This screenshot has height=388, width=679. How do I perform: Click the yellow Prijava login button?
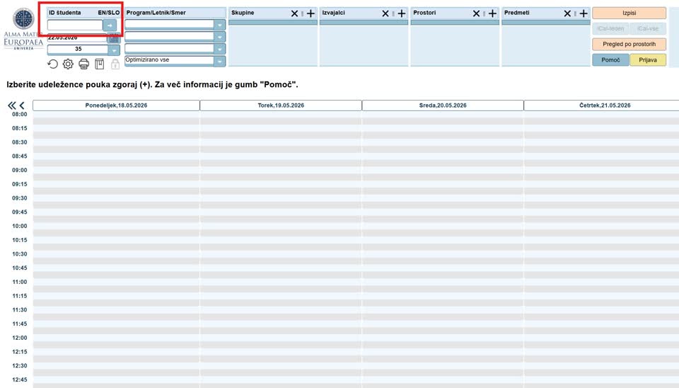pos(648,59)
